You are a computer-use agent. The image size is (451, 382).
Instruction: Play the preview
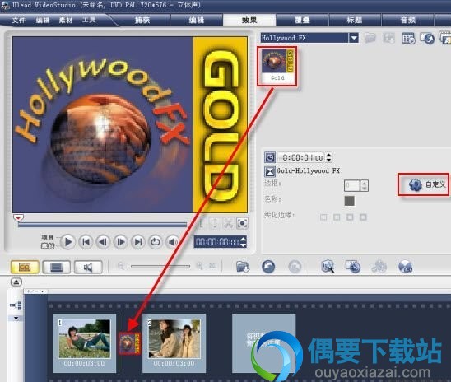coord(67,242)
